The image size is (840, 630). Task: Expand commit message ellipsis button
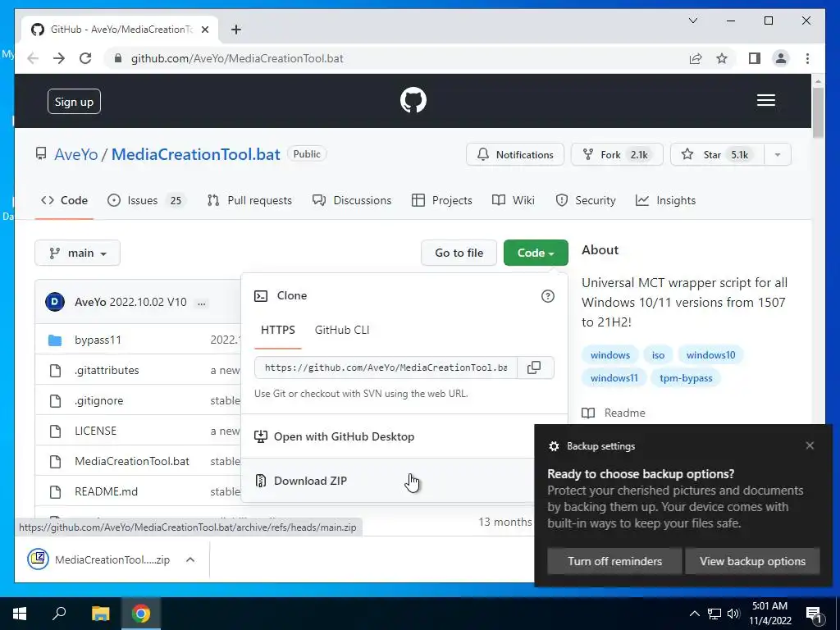202,303
